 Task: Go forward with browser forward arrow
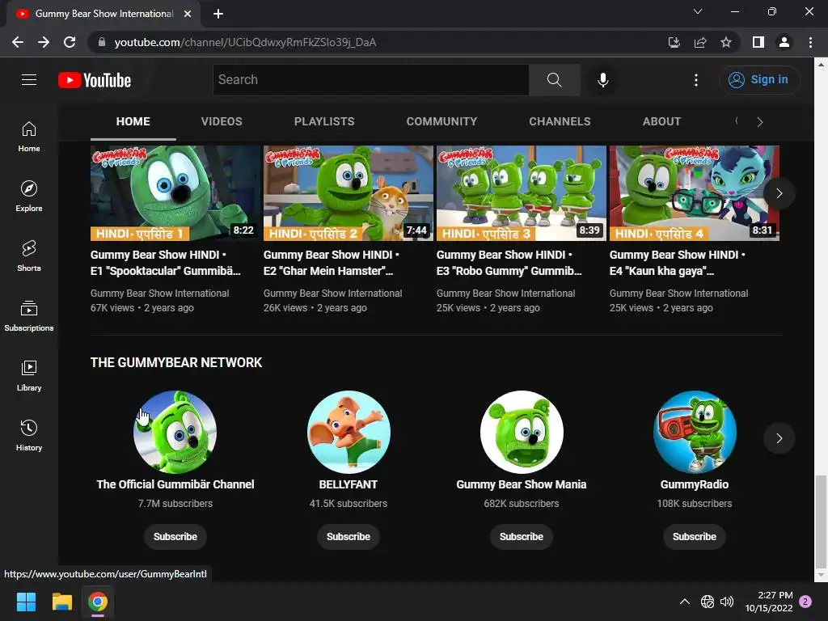coord(44,42)
